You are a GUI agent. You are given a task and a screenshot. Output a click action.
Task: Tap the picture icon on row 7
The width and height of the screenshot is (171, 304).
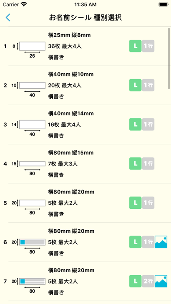[x=161, y=281]
